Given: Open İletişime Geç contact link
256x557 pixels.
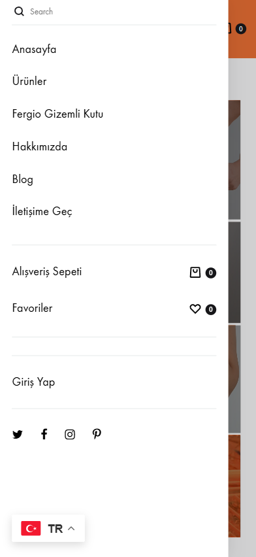Looking at the screenshot, I should 42,211.
